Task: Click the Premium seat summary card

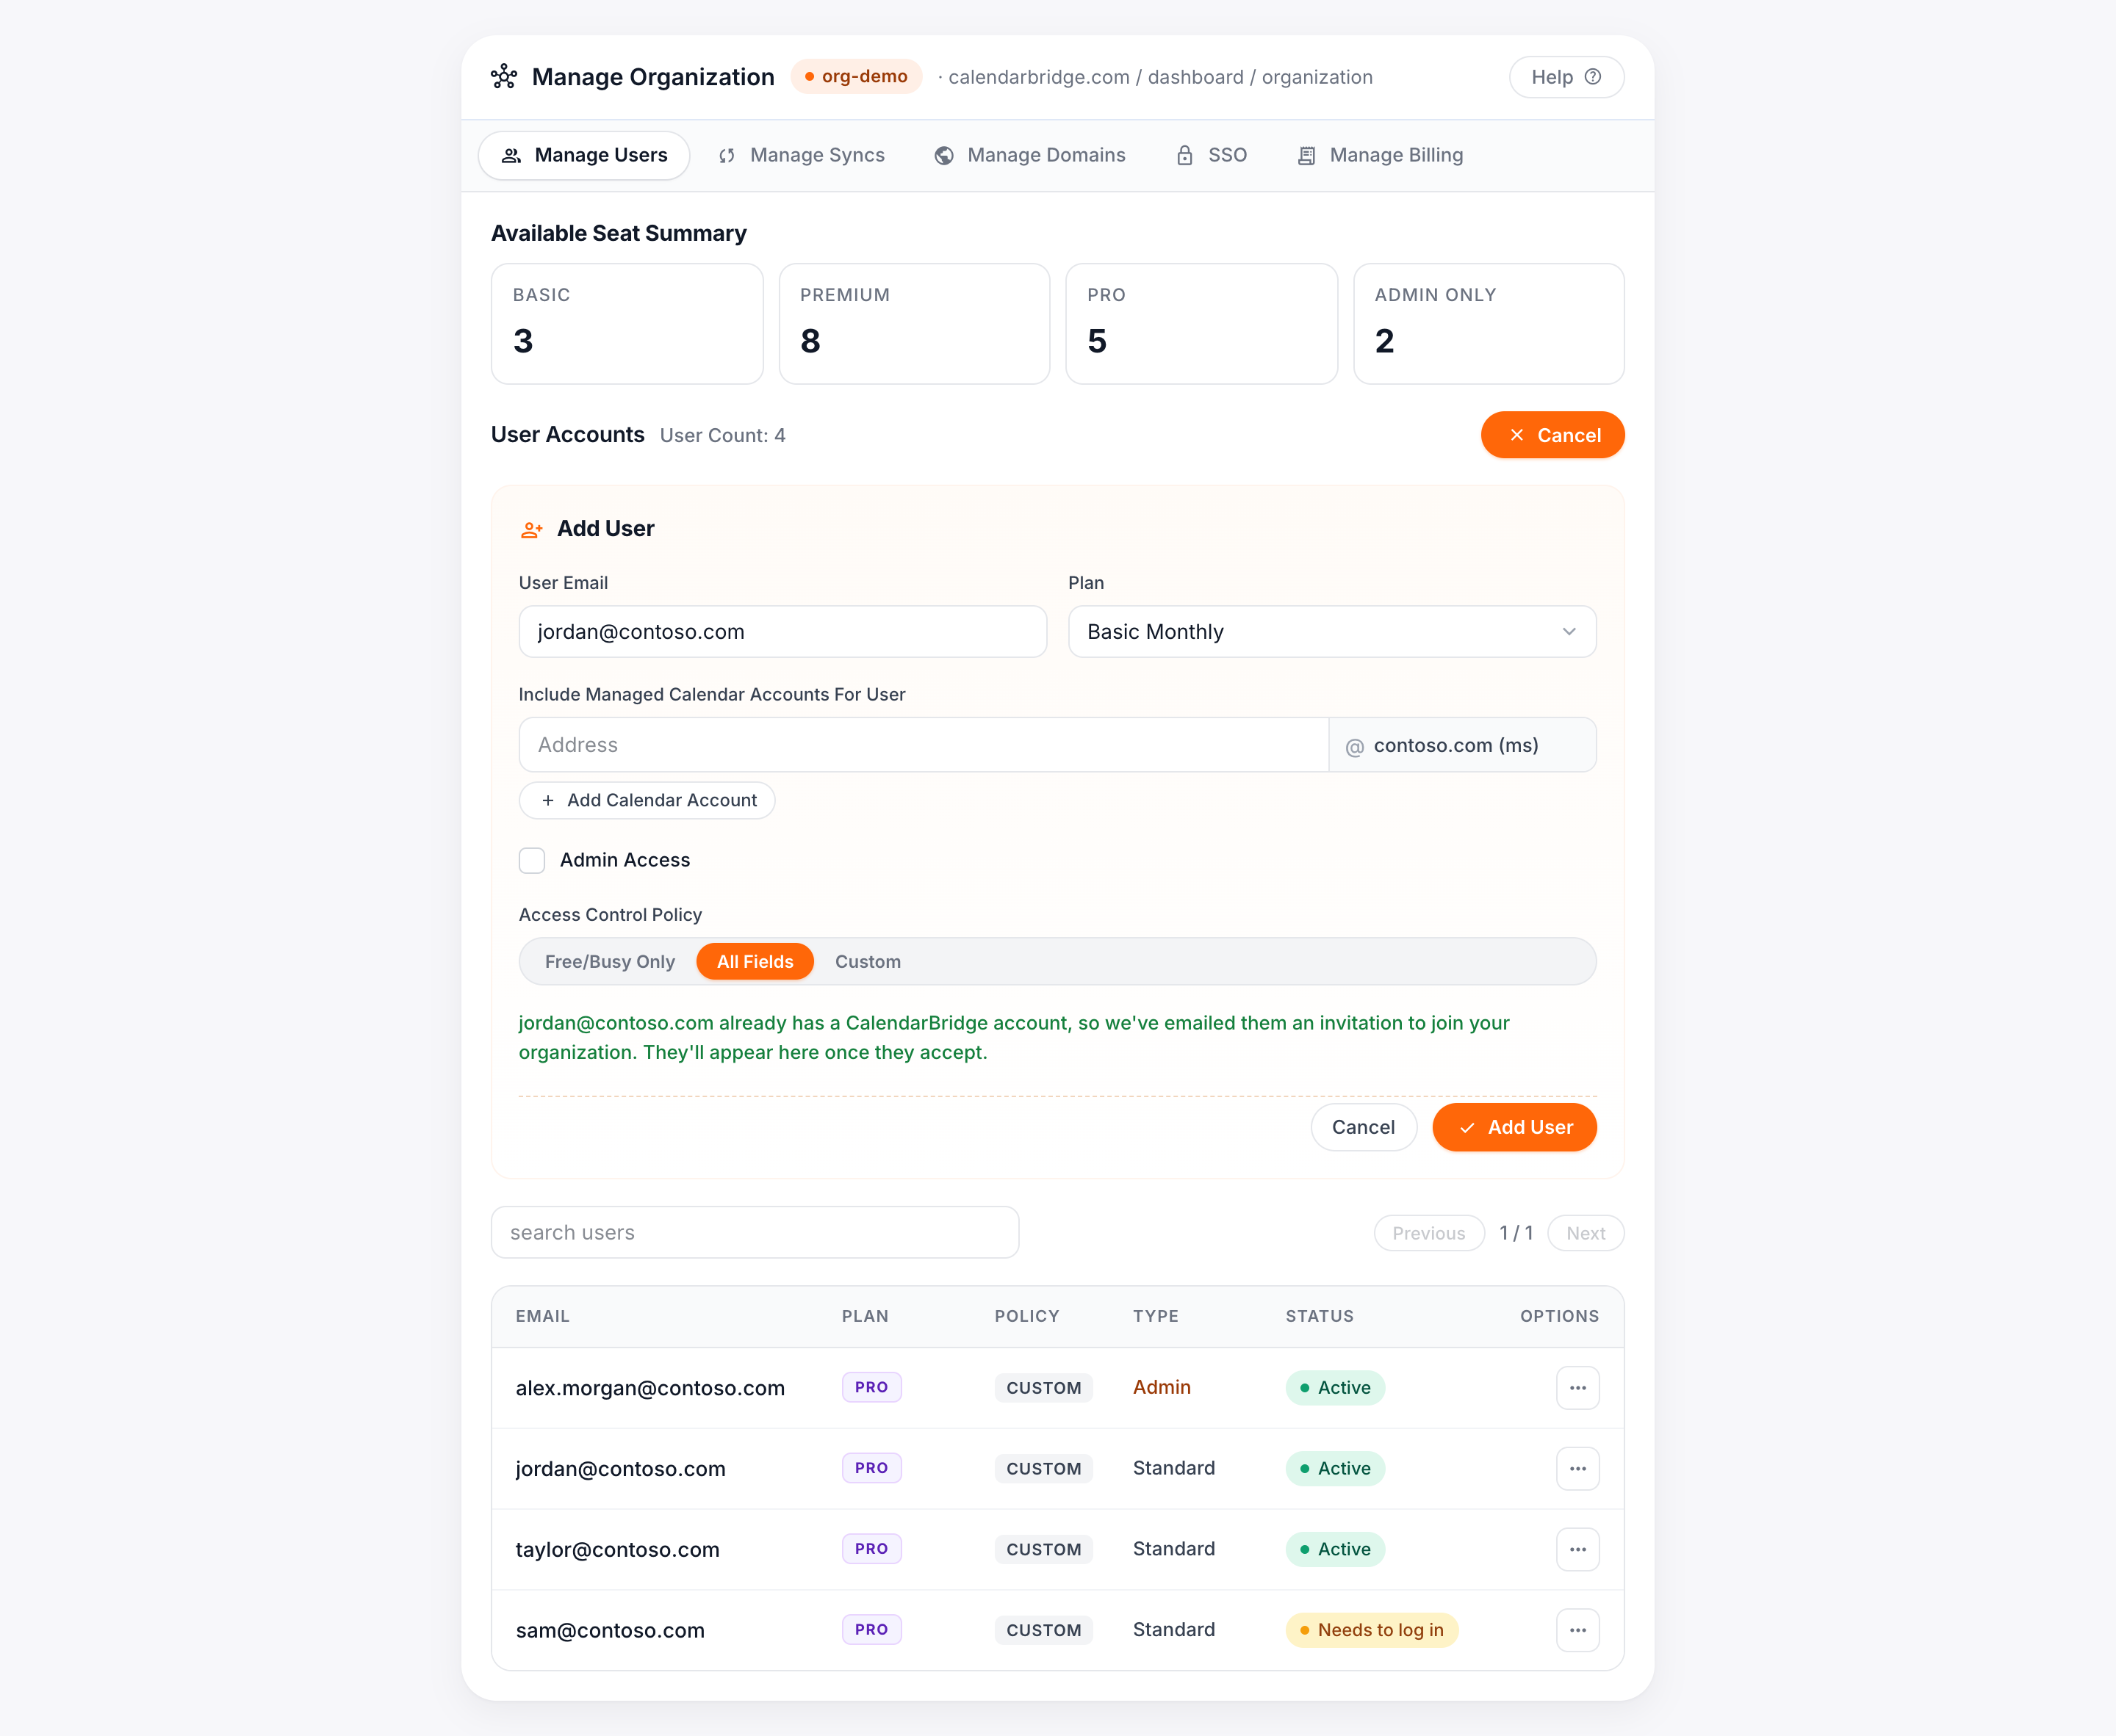Action: click(x=915, y=324)
